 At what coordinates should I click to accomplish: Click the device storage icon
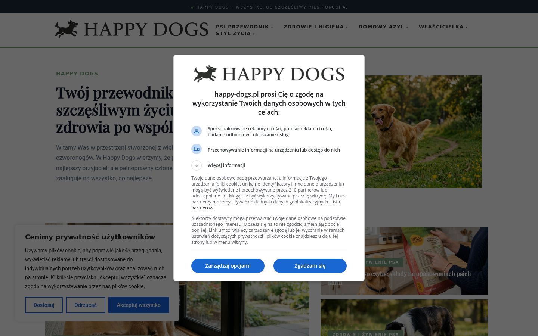[x=197, y=149]
